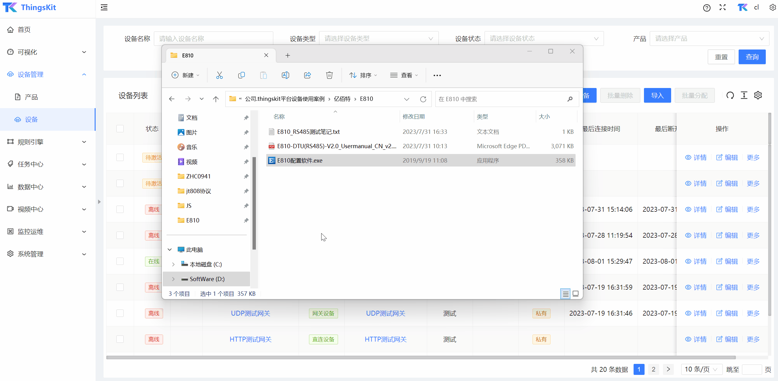Check the first 待激活 device row checkbox
This screenshot has width=778, height=381.
[x=120, y=157]
